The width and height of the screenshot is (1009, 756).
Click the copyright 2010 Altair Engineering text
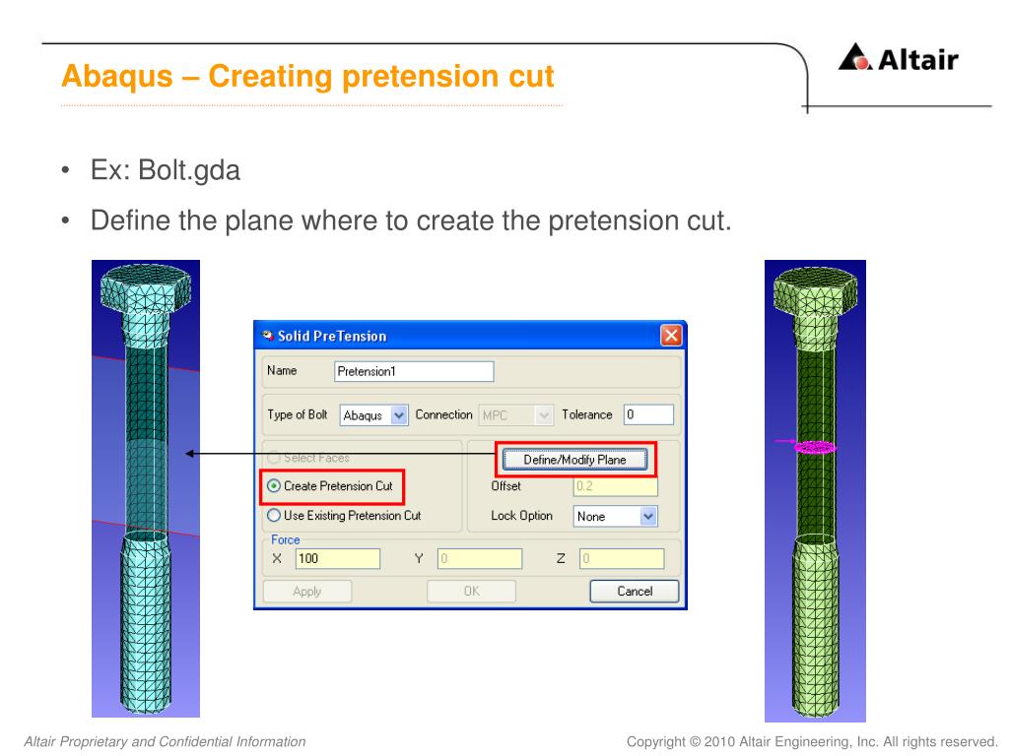click(812, 742)
